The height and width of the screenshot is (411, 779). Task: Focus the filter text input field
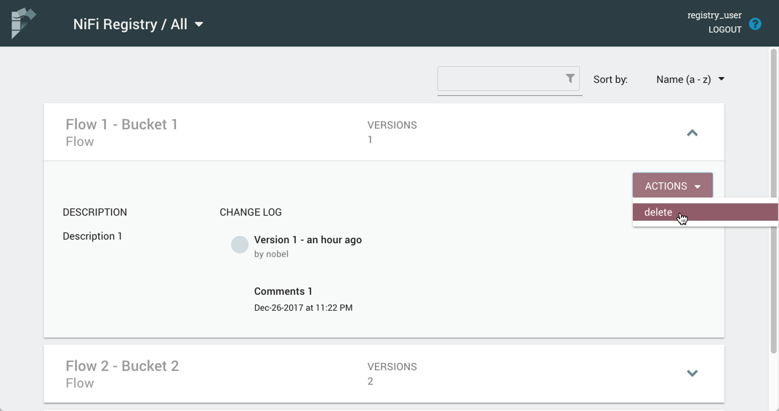coord(500,78)
